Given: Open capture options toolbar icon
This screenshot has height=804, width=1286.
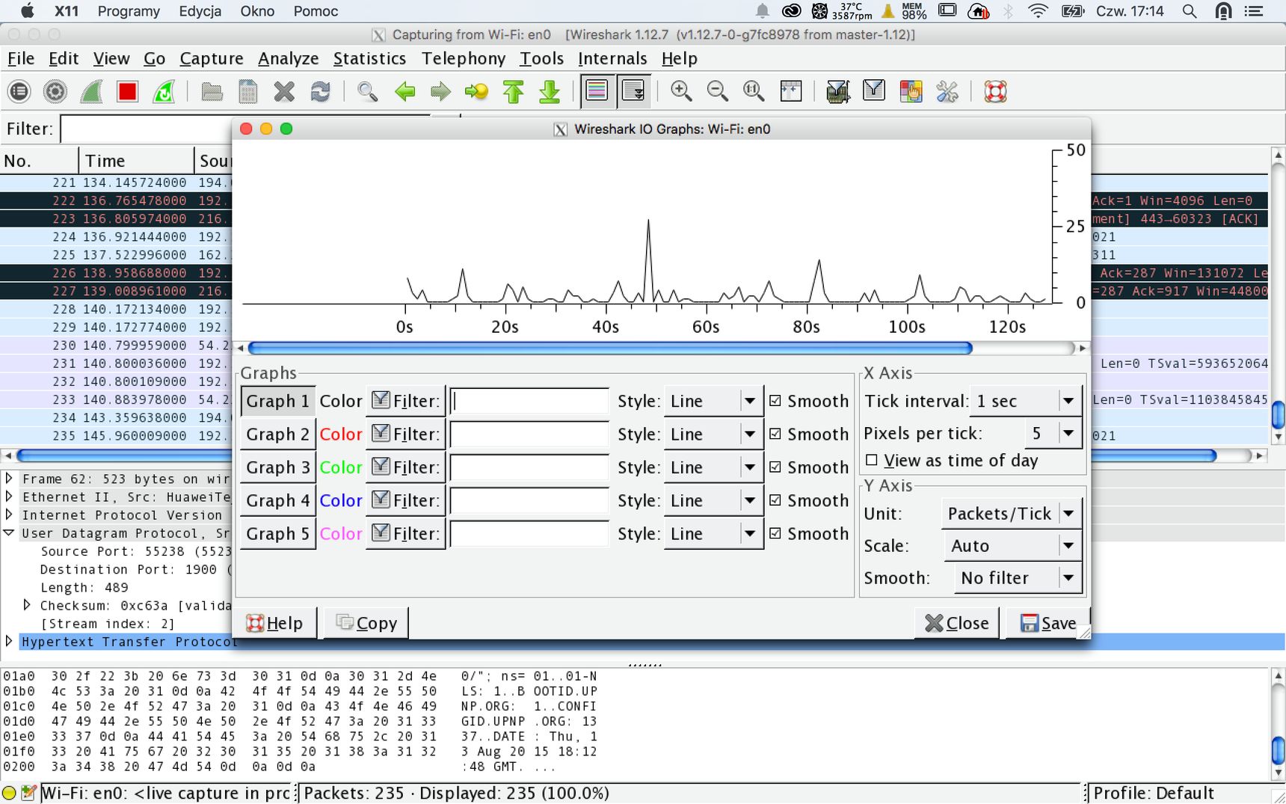Looking at the screenshot, I should 55,91.
